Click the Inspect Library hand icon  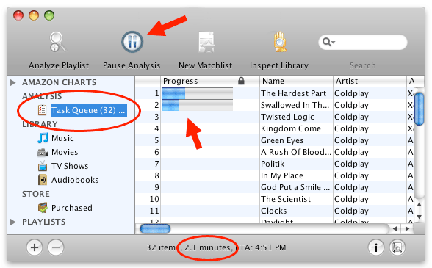point(280,42)
